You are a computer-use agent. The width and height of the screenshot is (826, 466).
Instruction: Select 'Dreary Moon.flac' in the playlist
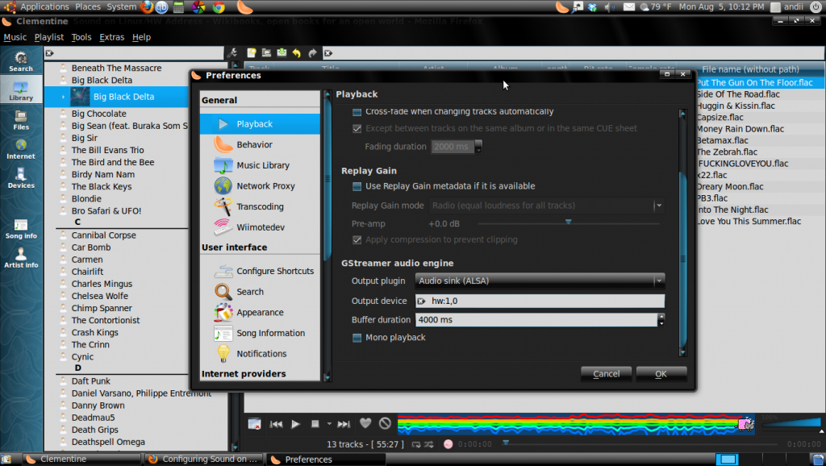(729, 187)
